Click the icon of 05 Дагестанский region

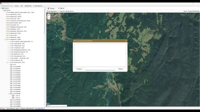[7, 23]
